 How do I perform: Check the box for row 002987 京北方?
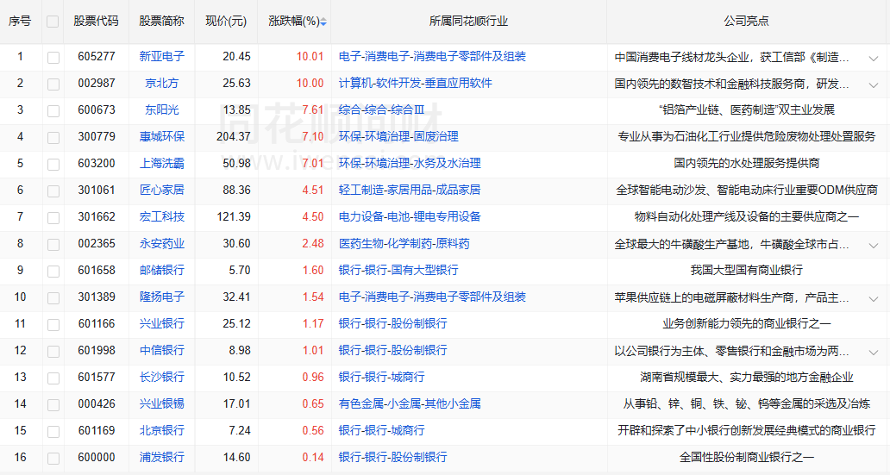click(x=53, y=84)
